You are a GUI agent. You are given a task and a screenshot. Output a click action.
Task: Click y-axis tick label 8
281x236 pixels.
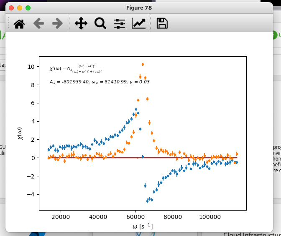(33, 85)
